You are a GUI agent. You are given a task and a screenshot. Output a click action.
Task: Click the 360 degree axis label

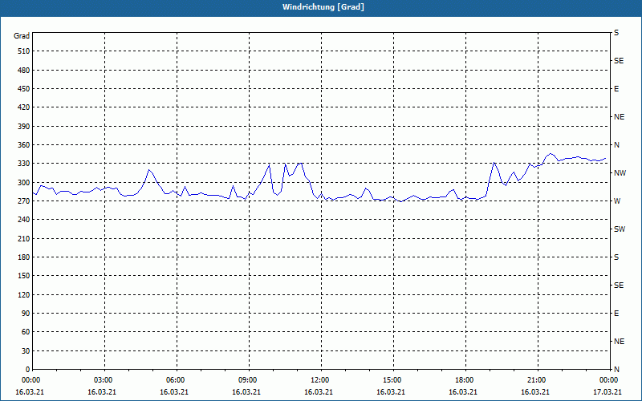(x=24, y=145)
